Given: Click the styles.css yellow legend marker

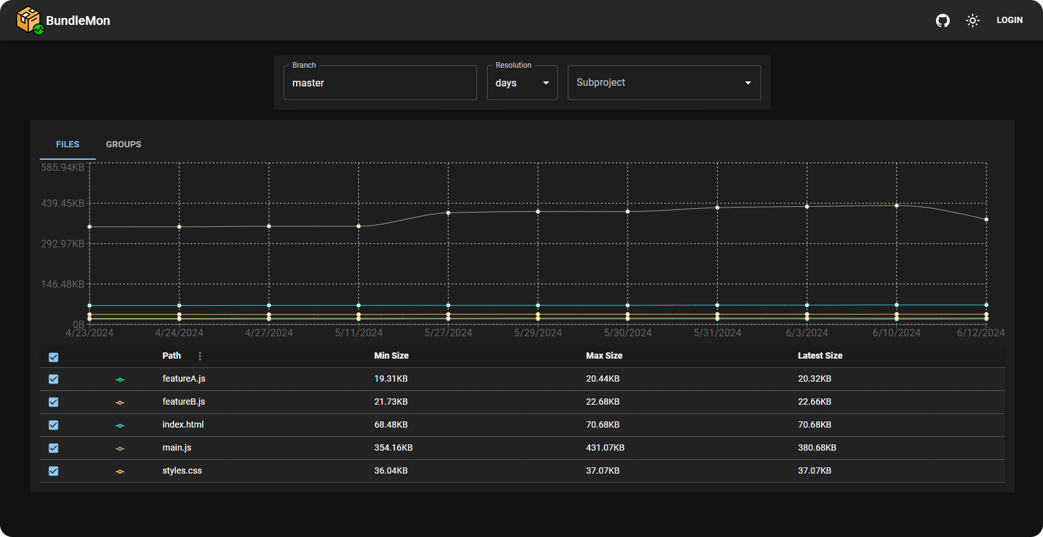Looking at the screenshot, I should [120, 471].
